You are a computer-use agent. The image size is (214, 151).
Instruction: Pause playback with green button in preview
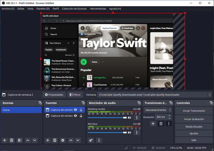(x=84, y=62)
